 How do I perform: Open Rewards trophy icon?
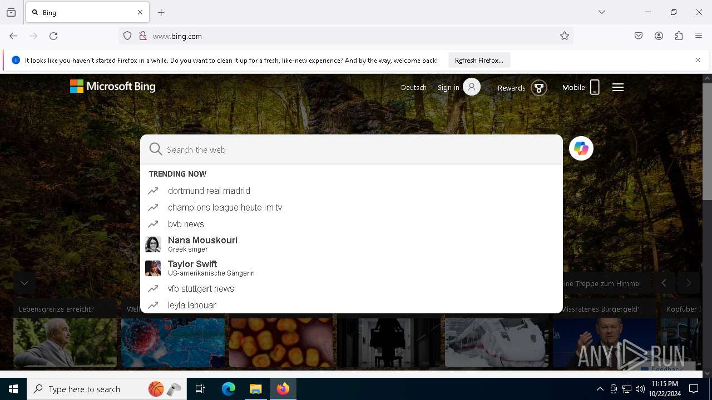(539, 88)
